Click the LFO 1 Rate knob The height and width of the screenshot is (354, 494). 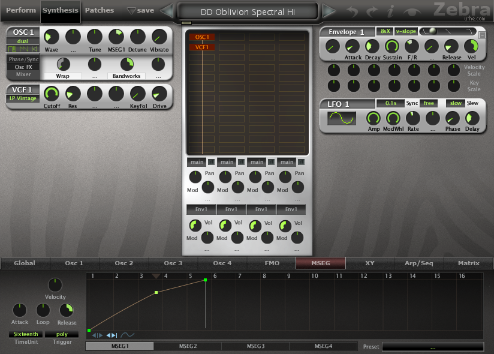tap(413, 119)
